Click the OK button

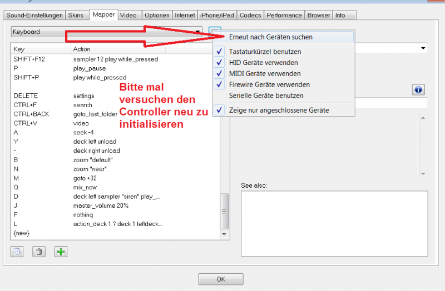tap(221, 279)
